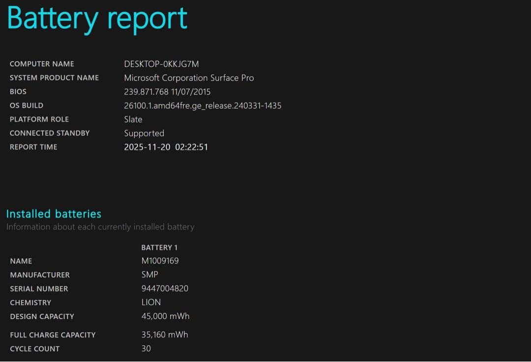Image resolution: width=531 pixels, height=362 pixels.
Task: Click the CONNECTED STANDBY Supported value
Action: tap(144, 133)
